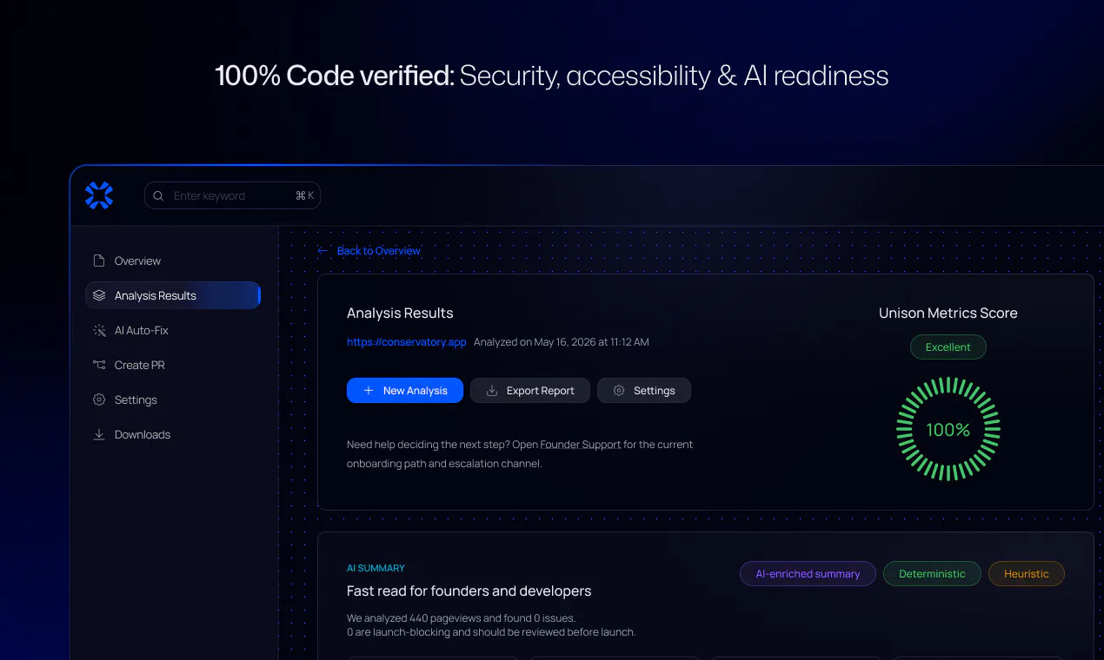Click the Create PR branch icon
Viewport: 1104px width, 660px height.
99,365
